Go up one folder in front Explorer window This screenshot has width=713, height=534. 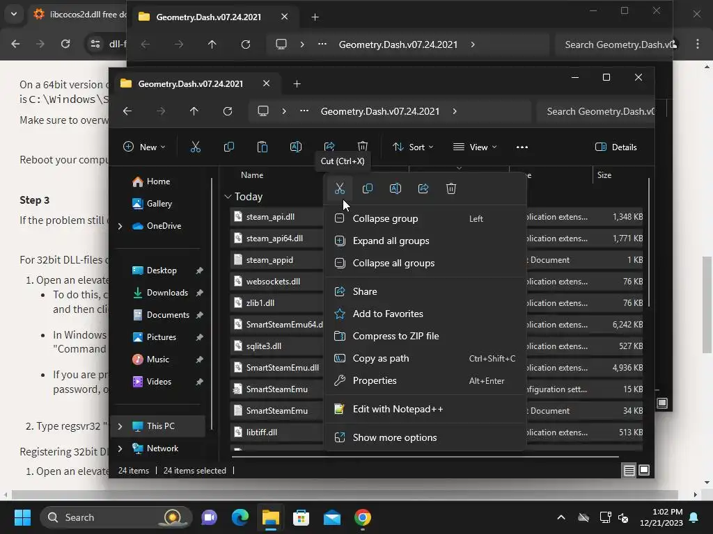[194, 111]
